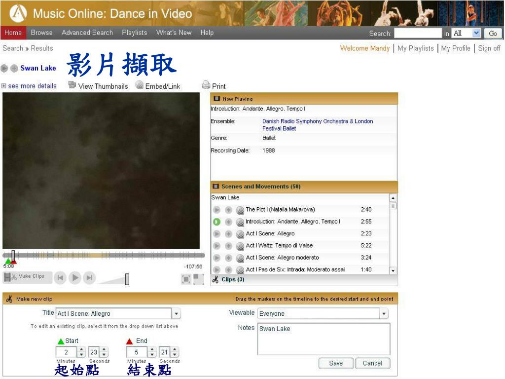
Task: Play The Plot I (Natalia Makarova) track
Action: point(217,210)
